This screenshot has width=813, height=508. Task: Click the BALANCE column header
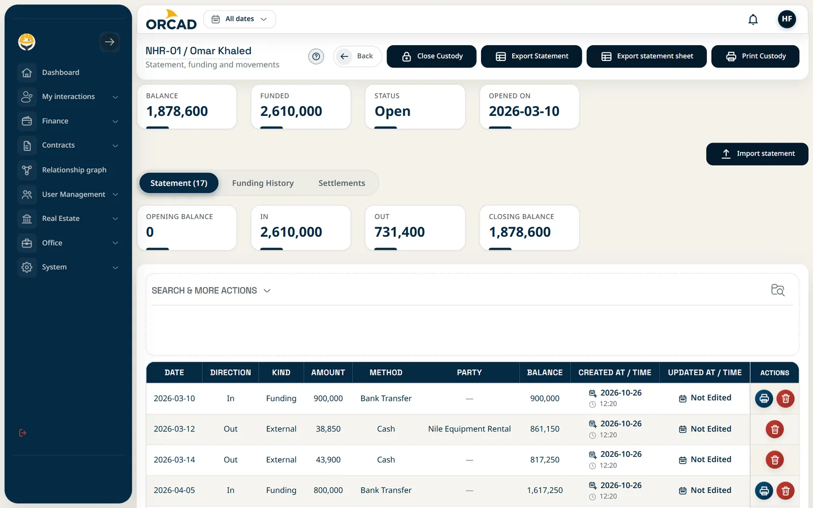click(x=545, y=372)
